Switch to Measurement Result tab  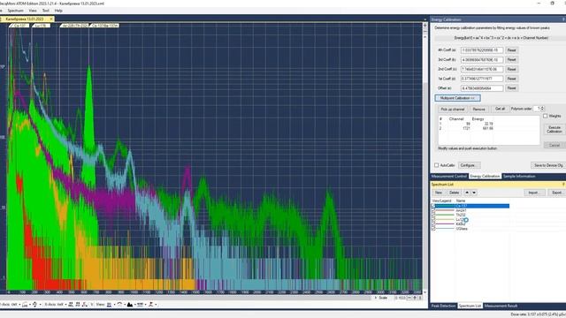(501, 306)
